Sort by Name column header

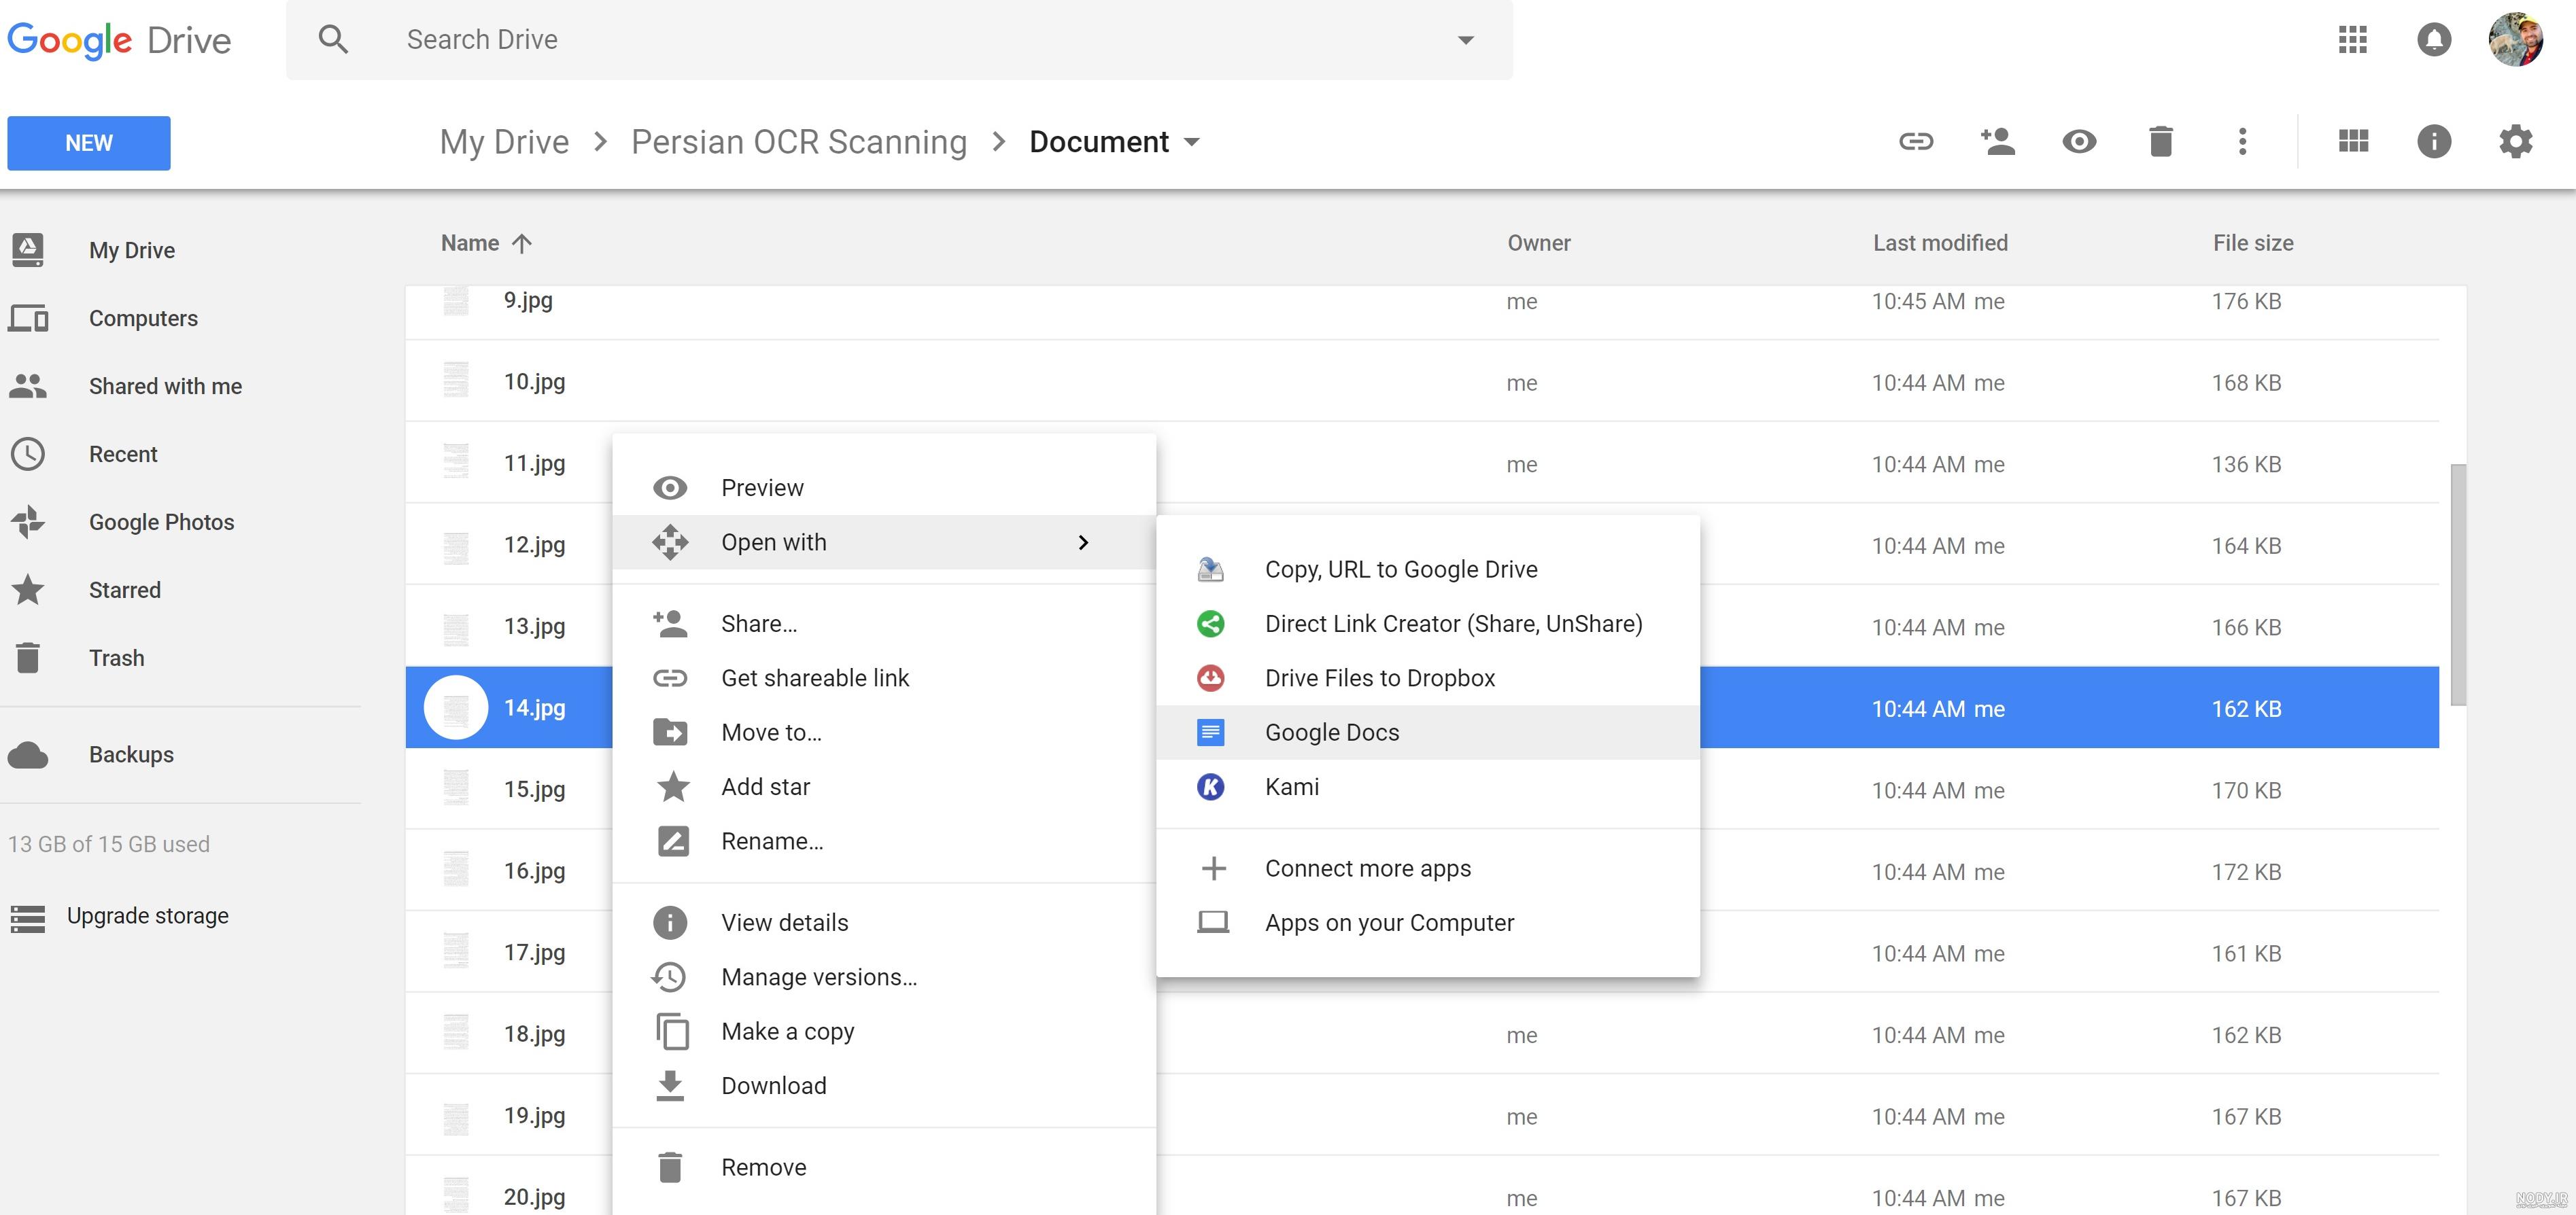click(x=486, y=243)
